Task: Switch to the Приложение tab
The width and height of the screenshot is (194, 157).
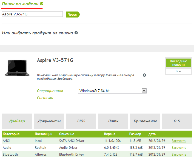Action: pos(145,121)
